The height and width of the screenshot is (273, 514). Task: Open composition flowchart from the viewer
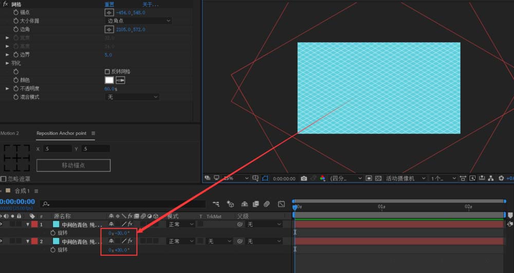pos(491,179)
